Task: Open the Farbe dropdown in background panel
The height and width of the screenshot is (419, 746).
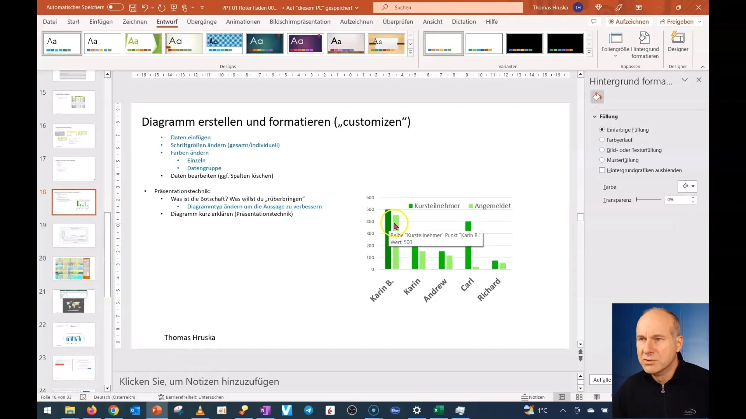Action: (688, 186)
